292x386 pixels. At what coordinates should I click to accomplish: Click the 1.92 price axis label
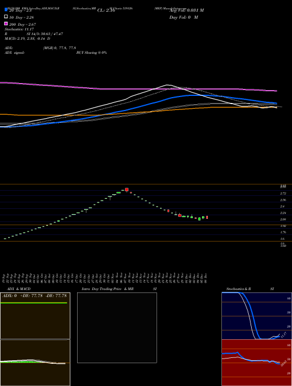[x=283, y=226]
